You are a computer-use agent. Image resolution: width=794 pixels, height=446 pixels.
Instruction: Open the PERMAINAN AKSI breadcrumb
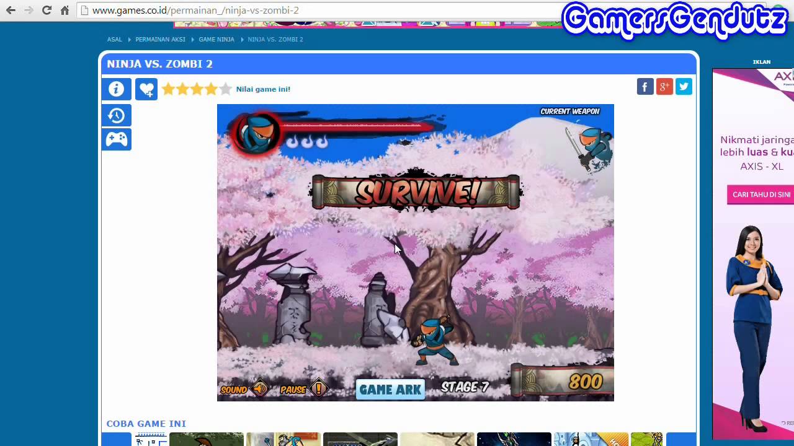[160, 40]
